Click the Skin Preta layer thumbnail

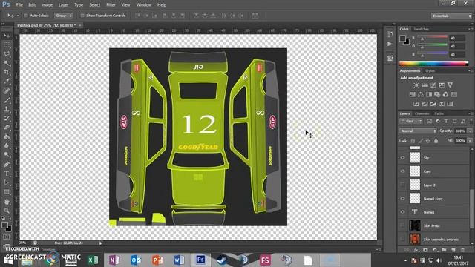click(415, 225)
